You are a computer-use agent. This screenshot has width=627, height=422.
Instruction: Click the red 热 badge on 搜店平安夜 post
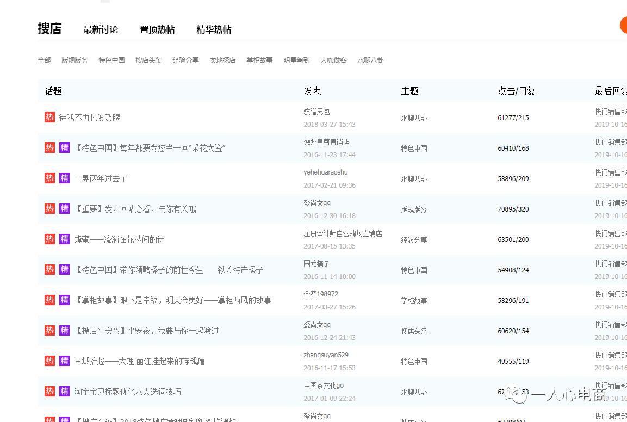pyautogui.click(x=49, y=330)
